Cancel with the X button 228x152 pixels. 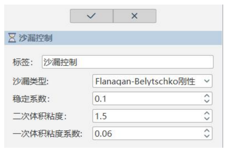coord(134,16)
